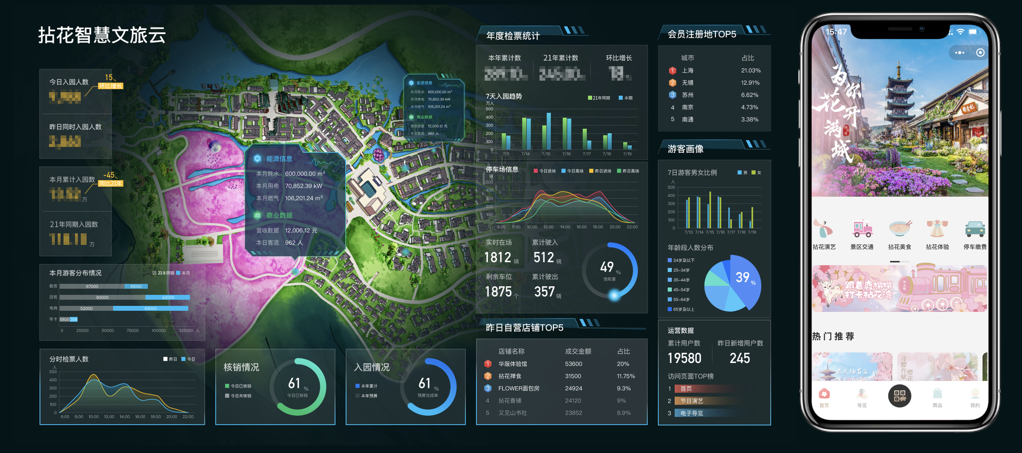Click rank 2 badge beside 无锡

[x=673, y=83]
